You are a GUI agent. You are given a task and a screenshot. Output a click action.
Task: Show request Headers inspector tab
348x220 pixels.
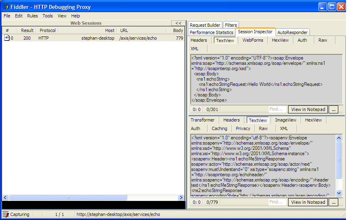tap(199, 40)
